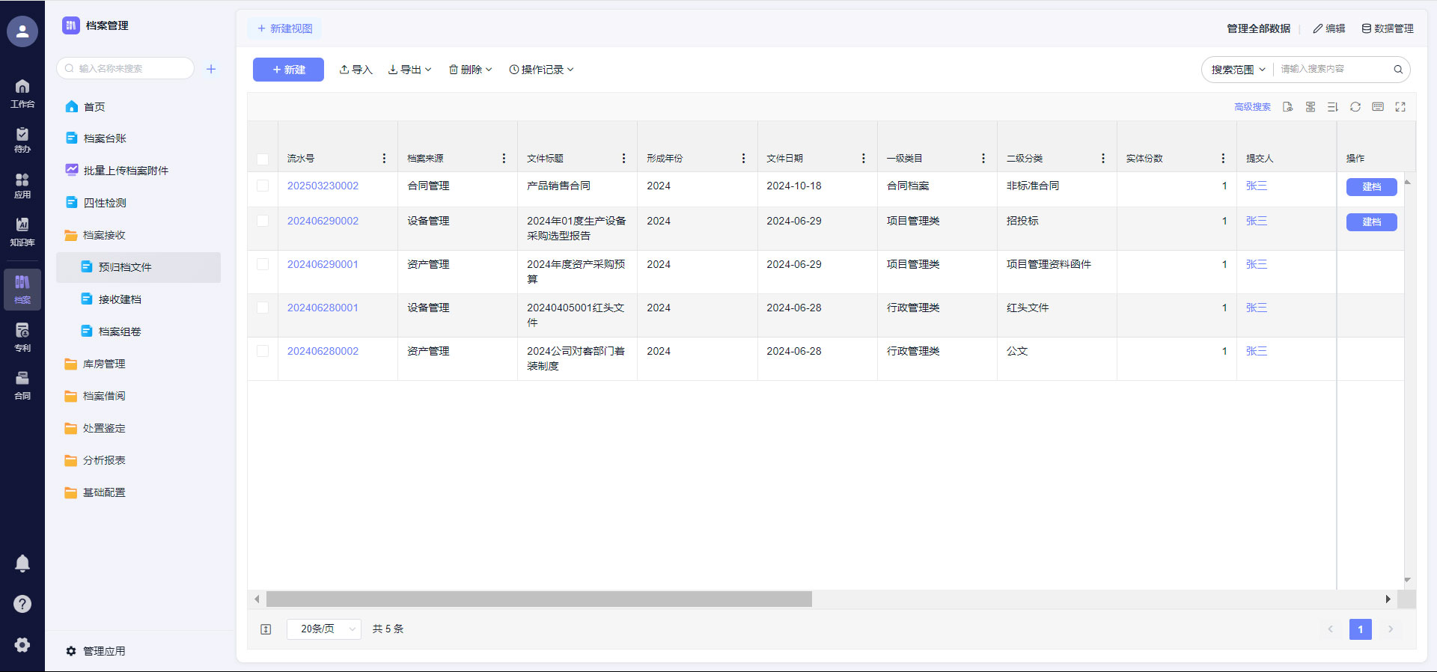The image size is (1437, 672).
Task: Open the 搜索范围 dropdown
Action: (x=1238, y=70)
